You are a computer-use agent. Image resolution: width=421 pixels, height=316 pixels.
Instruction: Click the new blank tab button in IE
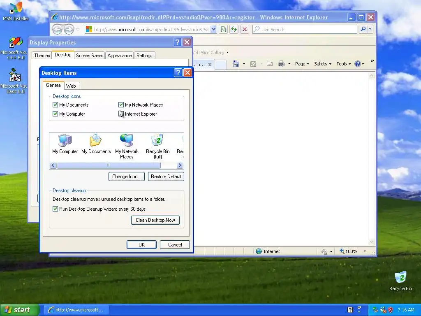221,65
